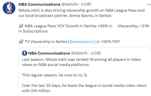The height and width of the screenshot is (96, 151).
Task: Click the '+50% YOY' text in tweet
Action: [110, 42]
